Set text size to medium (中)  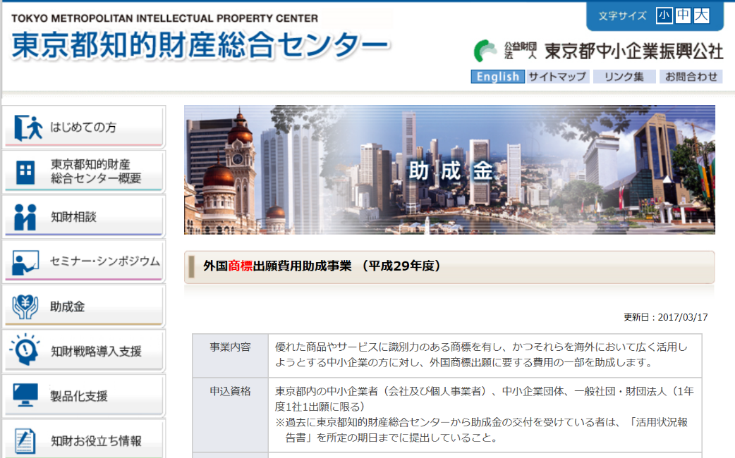[683, 16]
